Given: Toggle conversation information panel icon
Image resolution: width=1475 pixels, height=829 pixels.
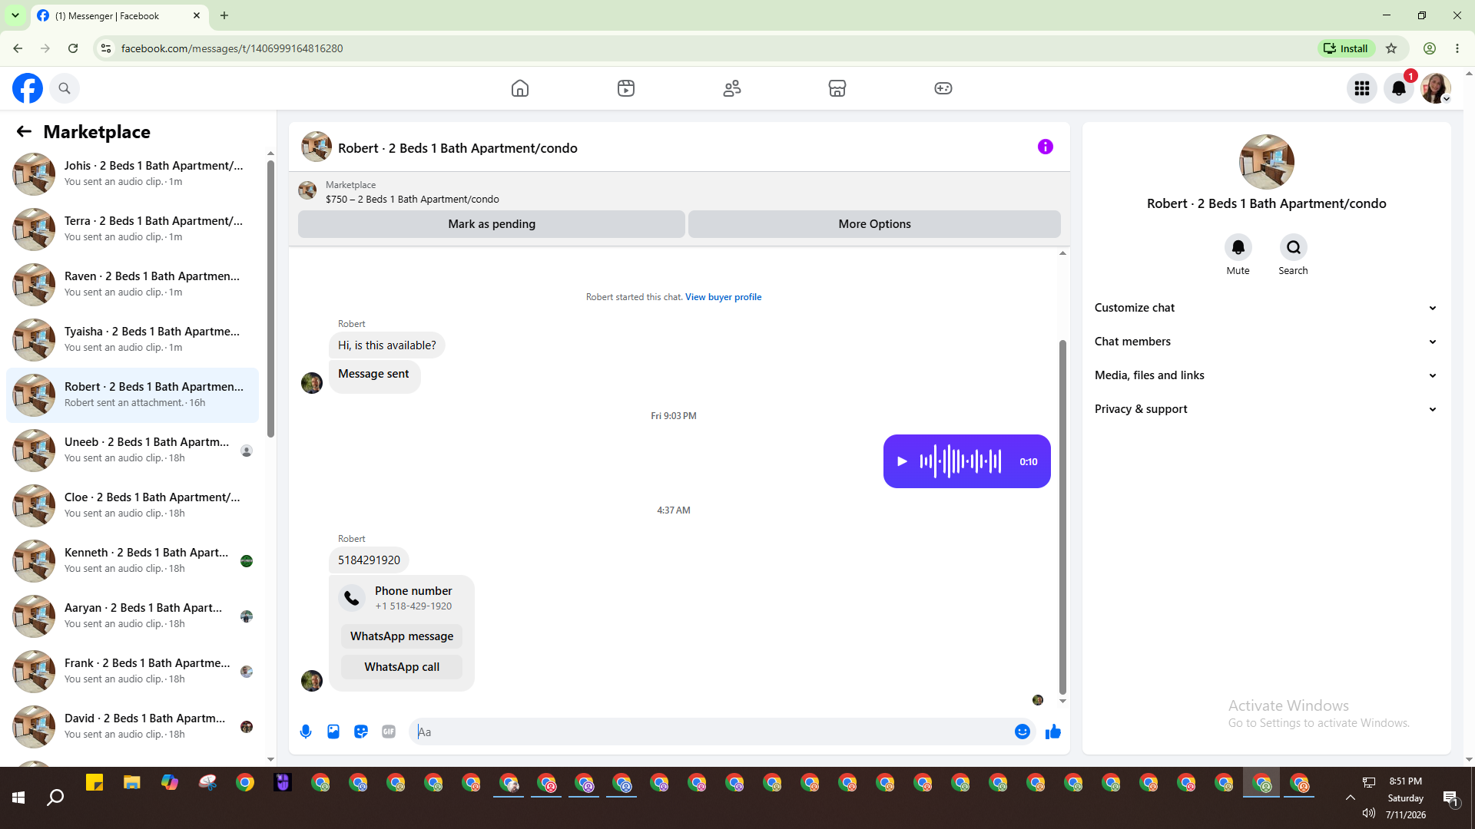Looking at the screenshot, I should tap(1046, 147).
